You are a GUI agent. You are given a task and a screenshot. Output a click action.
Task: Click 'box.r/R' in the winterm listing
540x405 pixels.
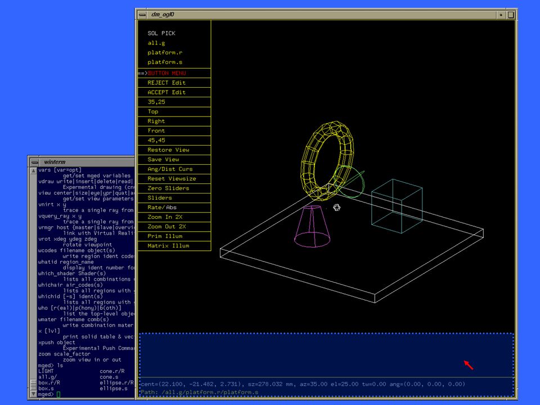49,383
